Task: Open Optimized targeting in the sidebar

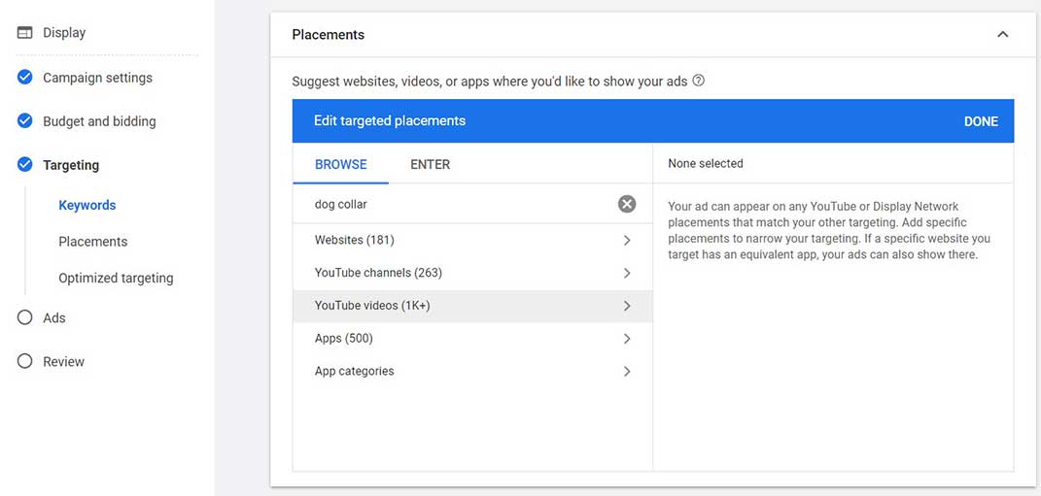Action: pos(116,278)
